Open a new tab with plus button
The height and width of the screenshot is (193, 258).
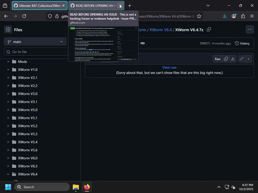pos(130,6)
